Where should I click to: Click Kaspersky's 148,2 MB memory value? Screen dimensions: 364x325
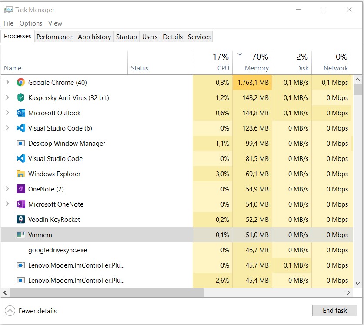255,98
